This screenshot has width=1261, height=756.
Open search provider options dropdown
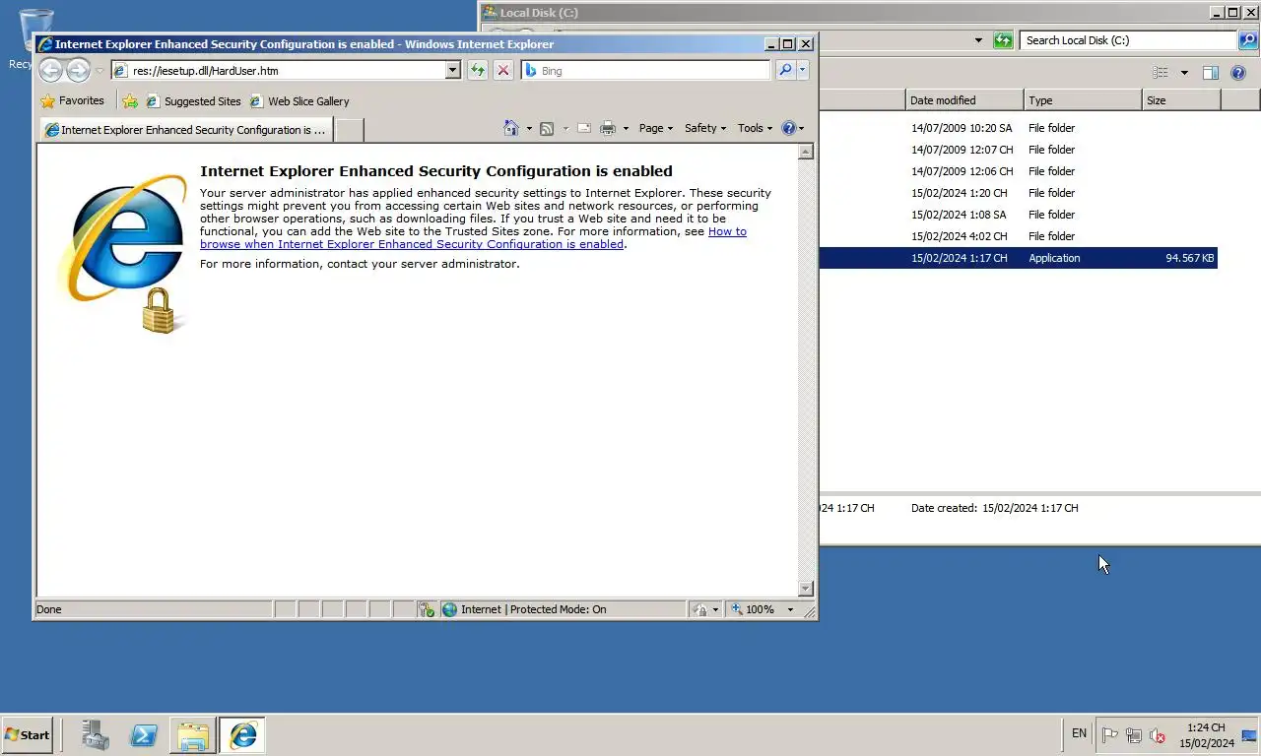pos(803,70)
